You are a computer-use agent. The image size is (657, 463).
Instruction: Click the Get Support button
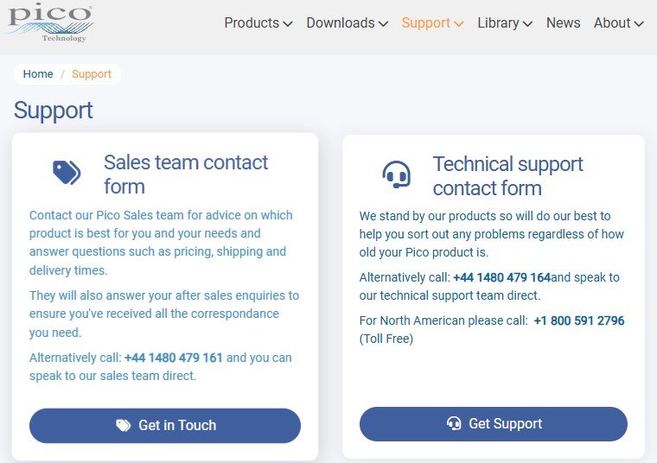click(493, 423)
